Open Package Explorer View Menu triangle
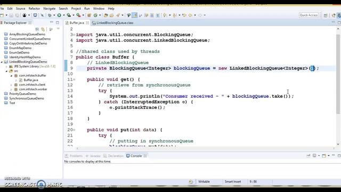Image resolution: width=341 pixels, height=192 pixels. tap(58, 29)
